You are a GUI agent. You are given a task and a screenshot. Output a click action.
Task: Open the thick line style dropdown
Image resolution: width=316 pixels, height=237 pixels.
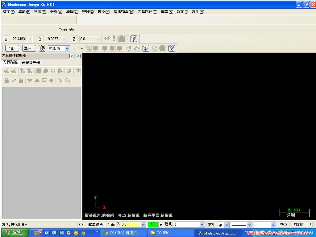[x=249, y=225]
